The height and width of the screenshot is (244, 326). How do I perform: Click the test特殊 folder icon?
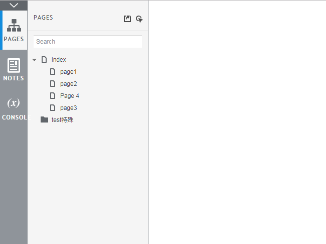pyautogui.click(x=44, y=119)
